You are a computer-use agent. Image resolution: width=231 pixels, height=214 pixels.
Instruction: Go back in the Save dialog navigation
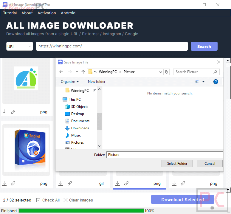point(61,72)
